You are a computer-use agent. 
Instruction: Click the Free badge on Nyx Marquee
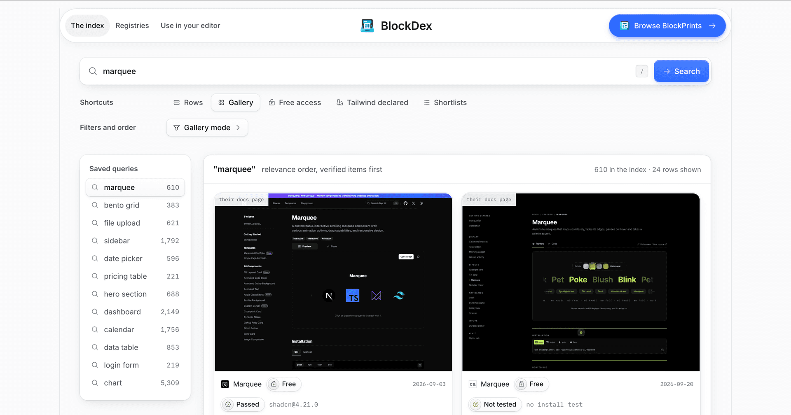284,384
